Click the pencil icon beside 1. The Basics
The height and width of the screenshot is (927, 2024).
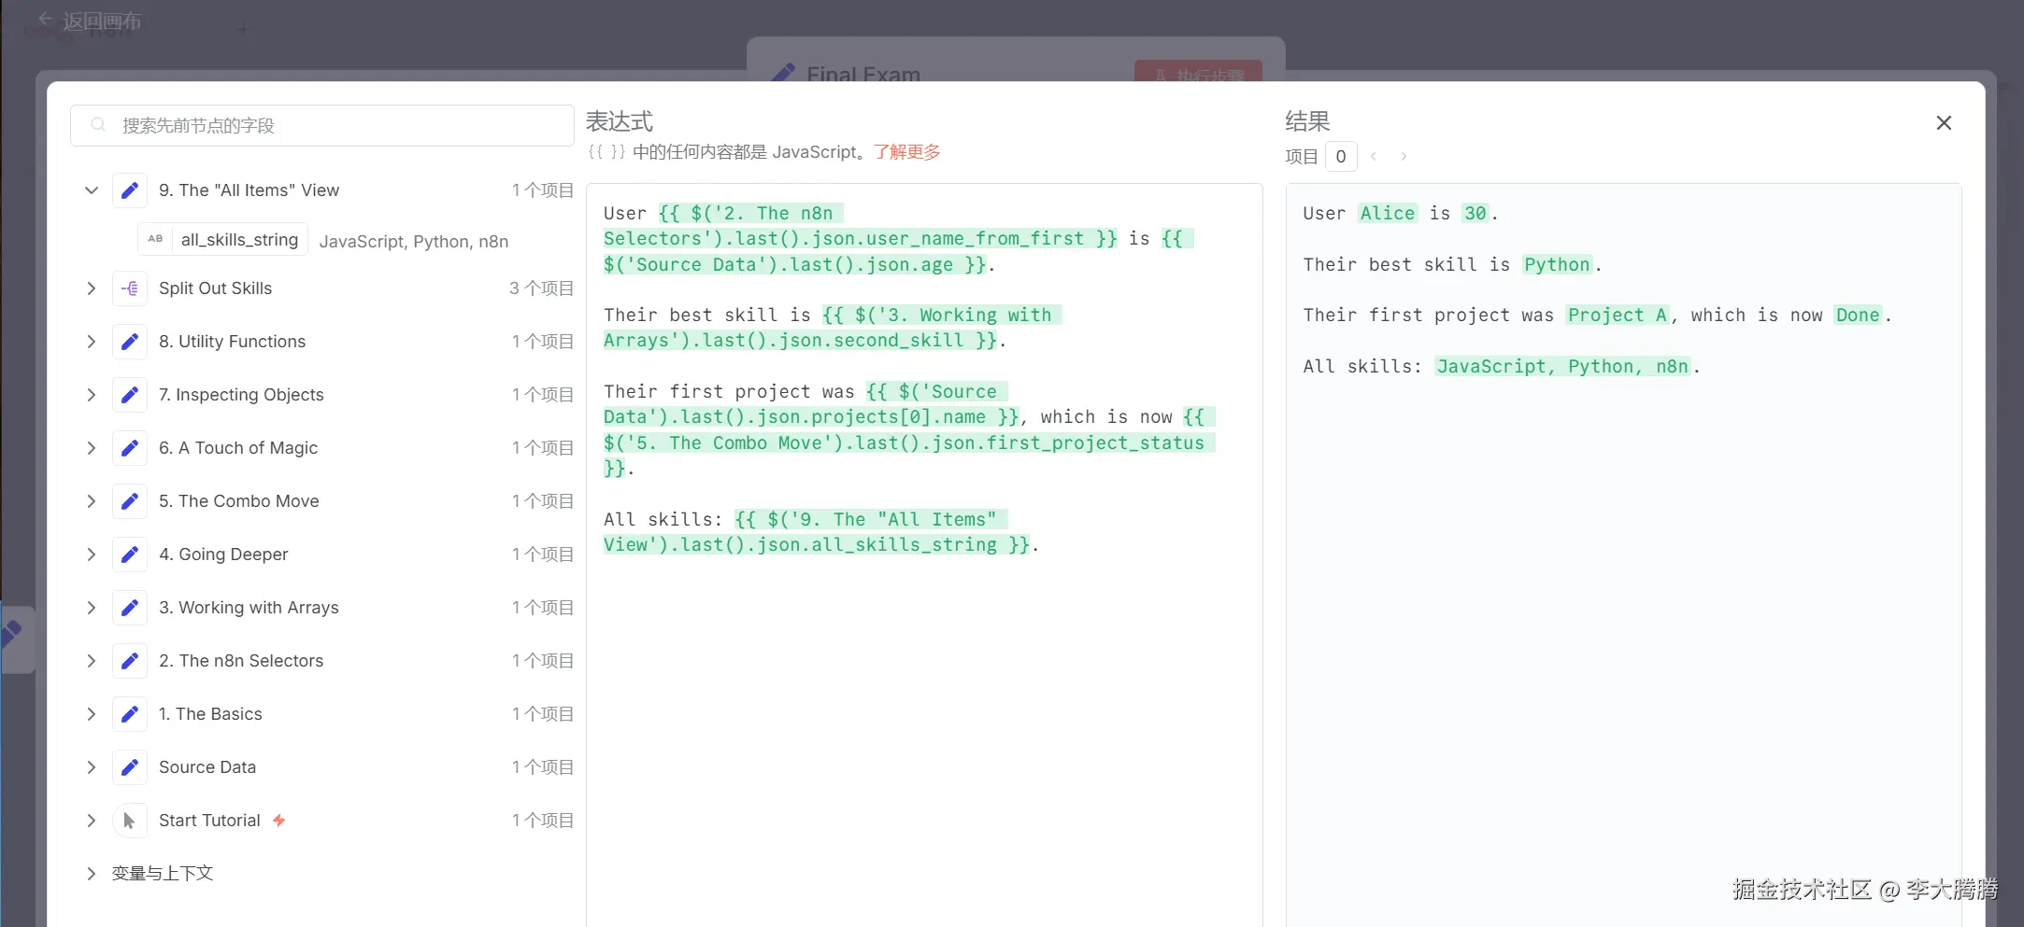[x=130, y=714]
